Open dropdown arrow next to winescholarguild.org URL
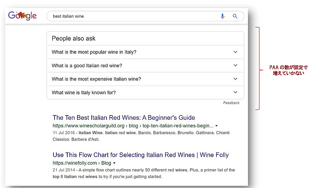 (217, 126)
